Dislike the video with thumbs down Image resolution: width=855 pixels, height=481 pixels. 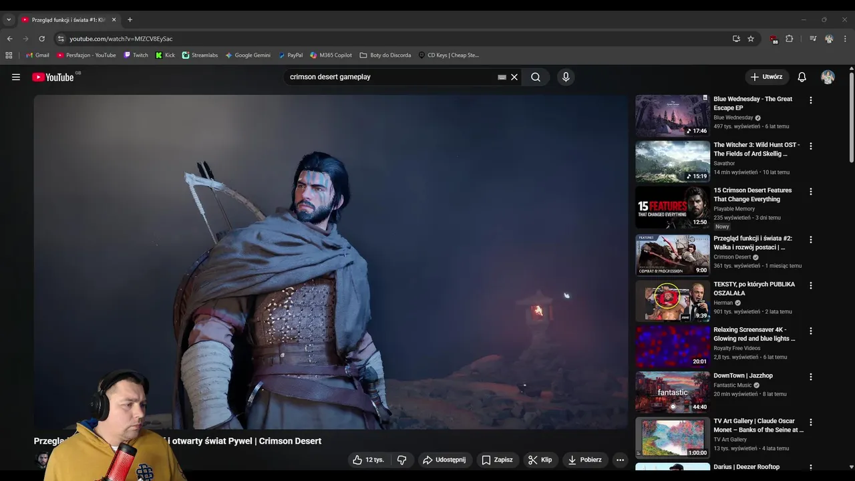pyautogui.click(x=402, y=460)
